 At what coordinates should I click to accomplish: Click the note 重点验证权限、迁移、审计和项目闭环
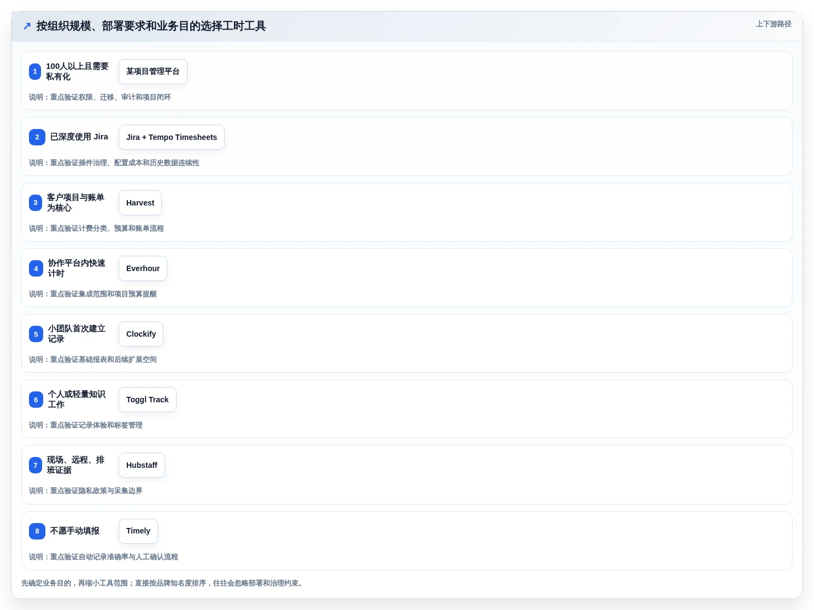pos(110,97)
